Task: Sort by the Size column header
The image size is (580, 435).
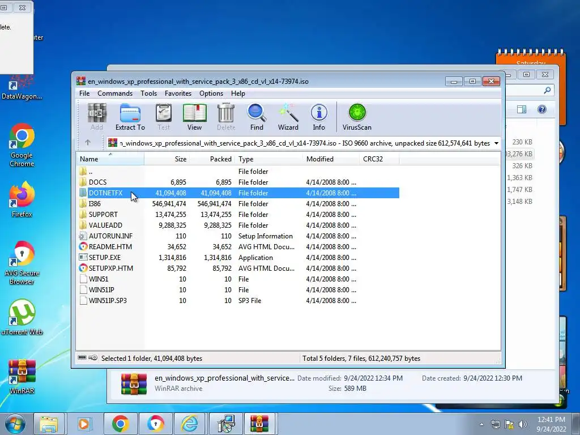Action: (x=167, y=159)
